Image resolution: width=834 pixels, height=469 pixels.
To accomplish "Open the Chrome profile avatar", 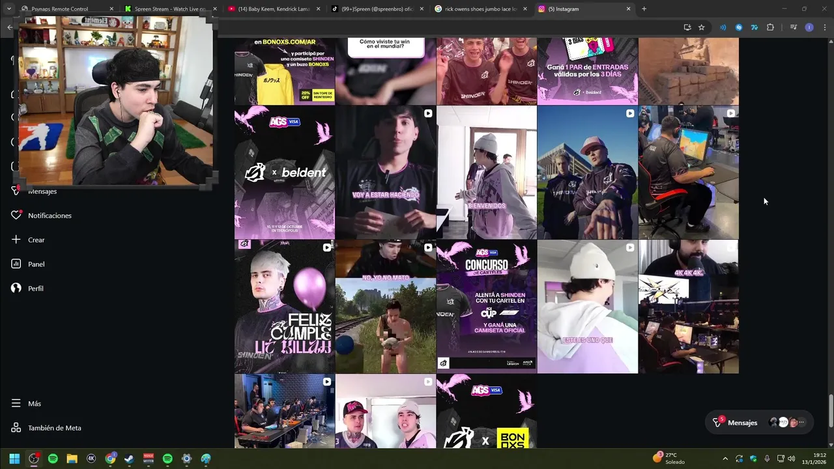I will (809, 27).
